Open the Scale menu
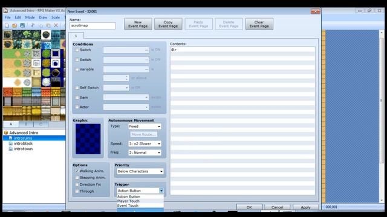The height and width of the screenshot is (217, 387). tap(56, 17)
